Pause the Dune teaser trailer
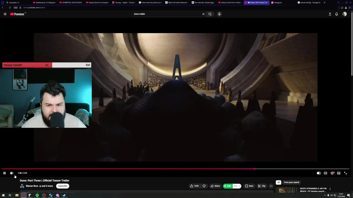The width and height of the screenshot is (353, 198). point(4,173)
